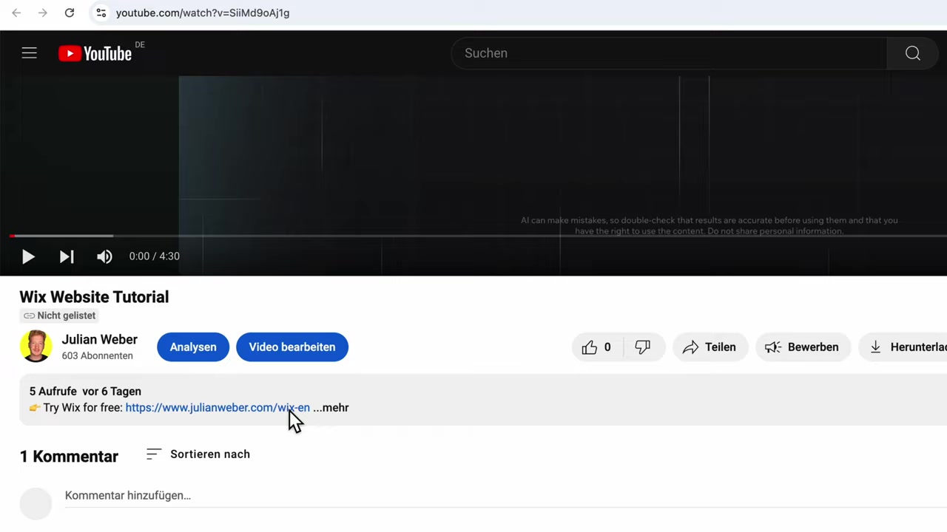Screen dimensions: 947x532
Task: Mute the video volume
Action: 104,256
